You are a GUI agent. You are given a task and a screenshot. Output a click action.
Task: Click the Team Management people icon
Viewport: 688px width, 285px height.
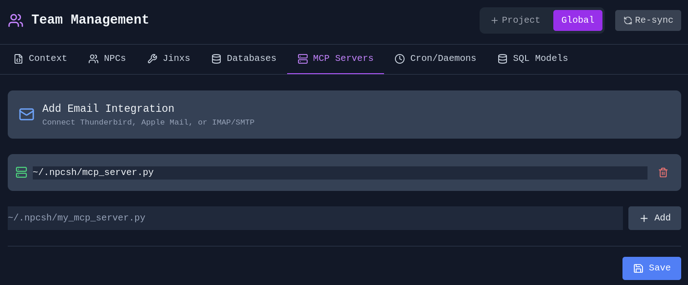[x=15, y=20]
